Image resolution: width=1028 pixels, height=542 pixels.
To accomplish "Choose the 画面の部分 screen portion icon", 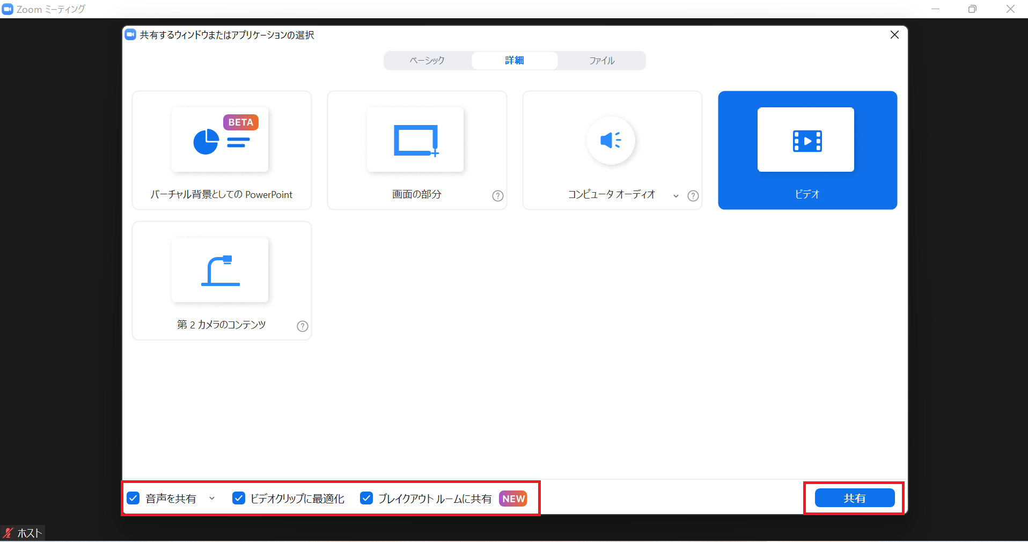I will (415, 140).
